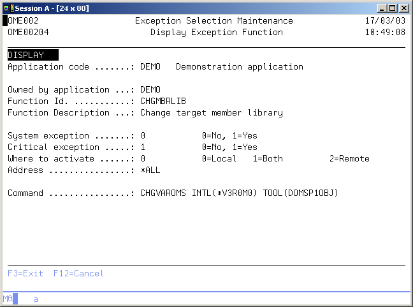Click the Critical exception value 1

point(143,147)
